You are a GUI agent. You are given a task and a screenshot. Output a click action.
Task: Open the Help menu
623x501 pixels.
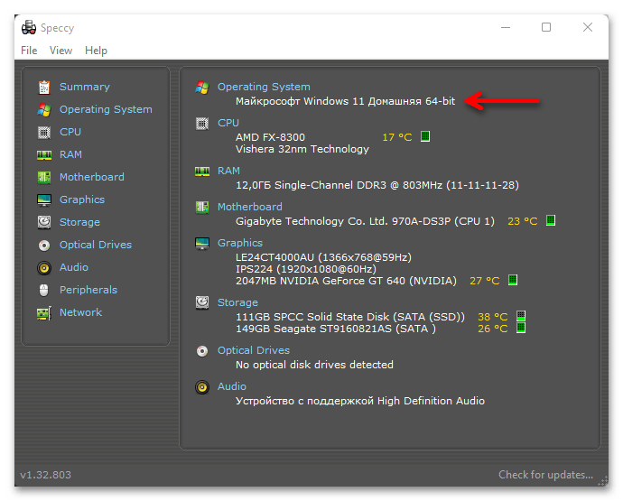(x=96, y=51)
